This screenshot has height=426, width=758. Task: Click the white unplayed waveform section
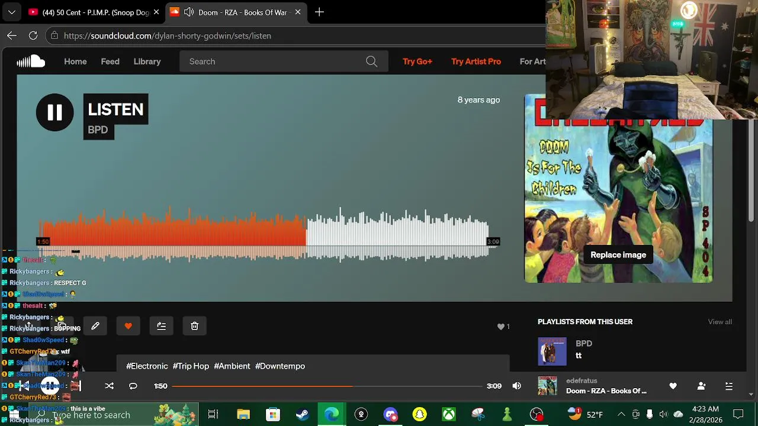coord(397,234)
